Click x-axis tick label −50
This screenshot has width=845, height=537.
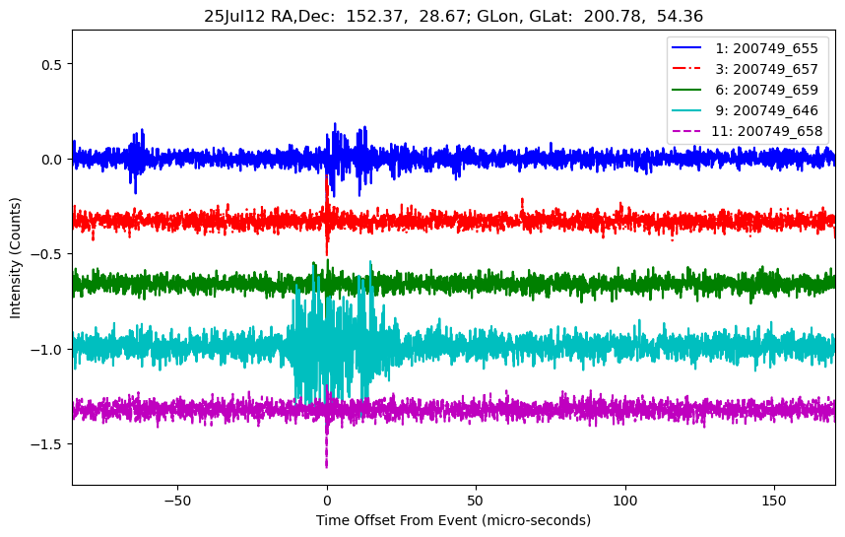pos(177,501)
